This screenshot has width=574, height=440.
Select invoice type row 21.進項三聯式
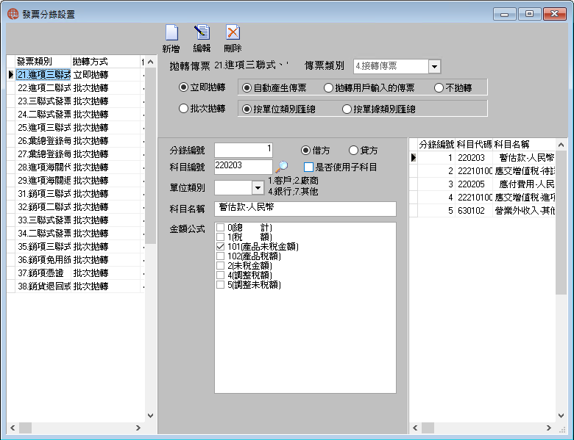click(x=75, y=74)
